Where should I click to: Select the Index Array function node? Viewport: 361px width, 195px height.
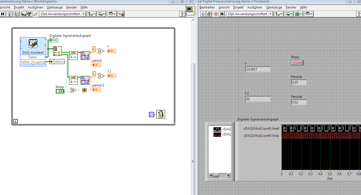pos(57,51)
